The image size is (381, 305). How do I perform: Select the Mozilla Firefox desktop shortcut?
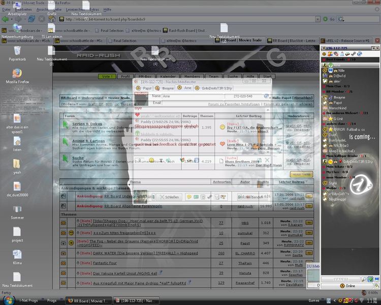pyautogui.click(x=17, y=76)
